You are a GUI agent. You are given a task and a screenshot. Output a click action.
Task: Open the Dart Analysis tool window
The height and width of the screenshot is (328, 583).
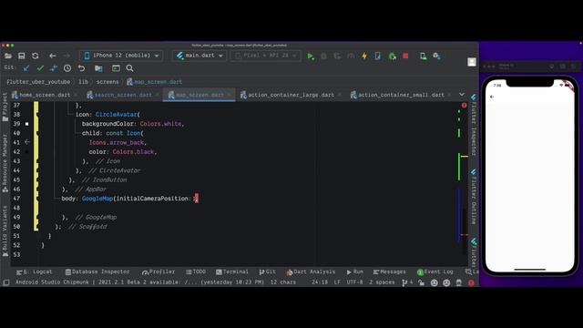[311, 272]
